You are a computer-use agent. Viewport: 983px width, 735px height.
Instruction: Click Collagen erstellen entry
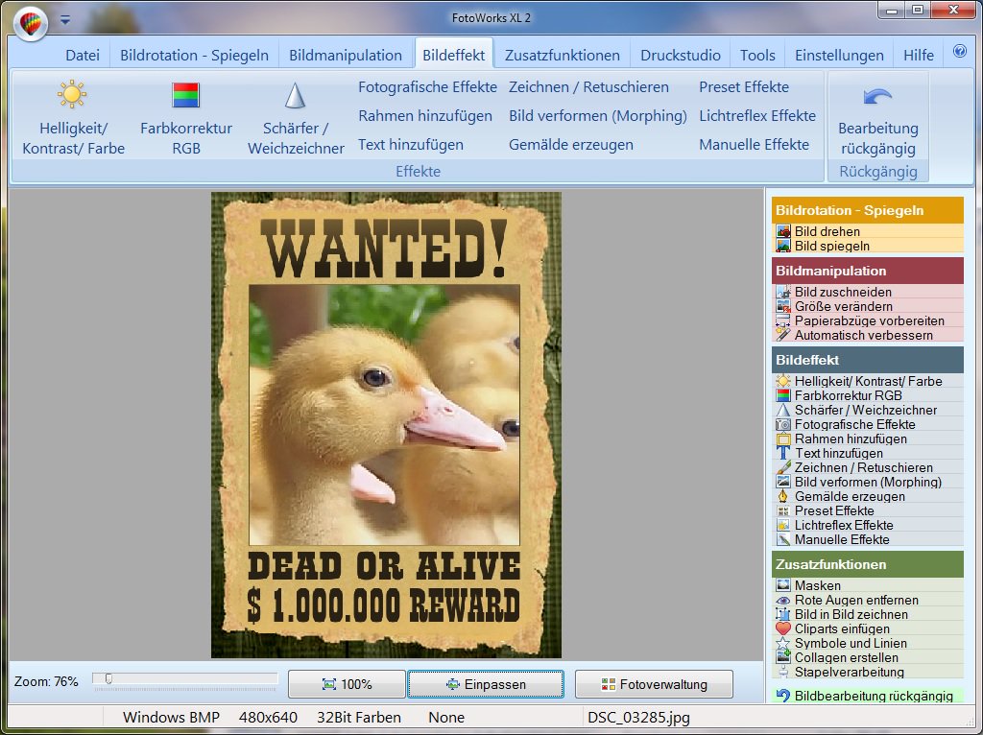(868, 657)
